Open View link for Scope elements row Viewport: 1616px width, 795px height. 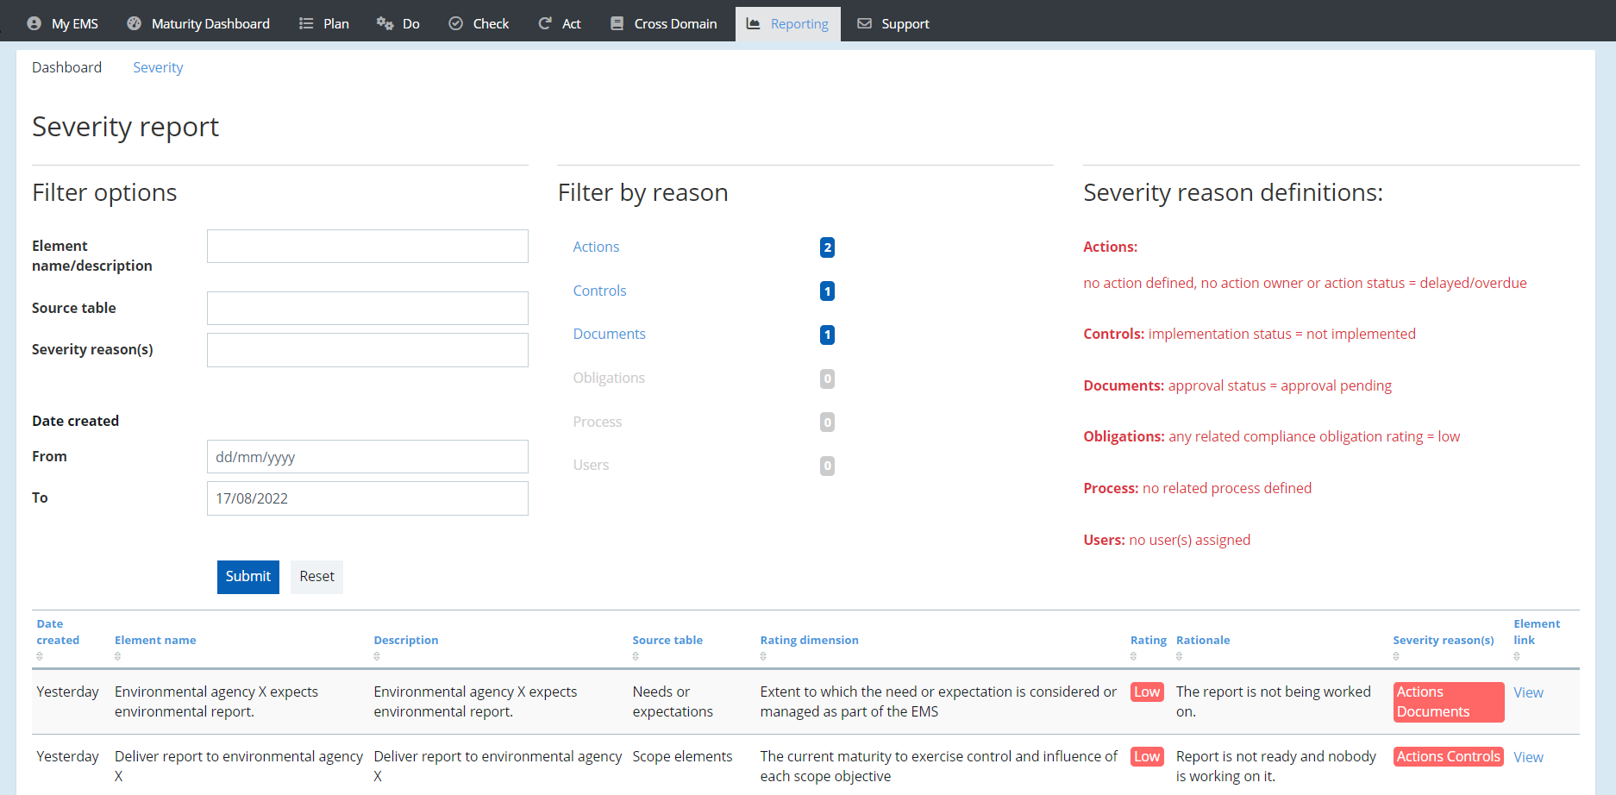[x=1528, y=757]
